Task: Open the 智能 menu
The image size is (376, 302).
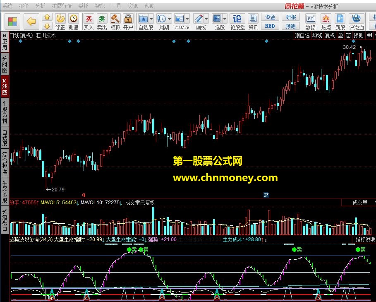Action: 100,6
